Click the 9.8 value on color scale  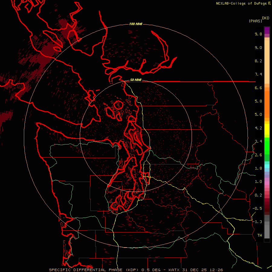pos(258,34)
